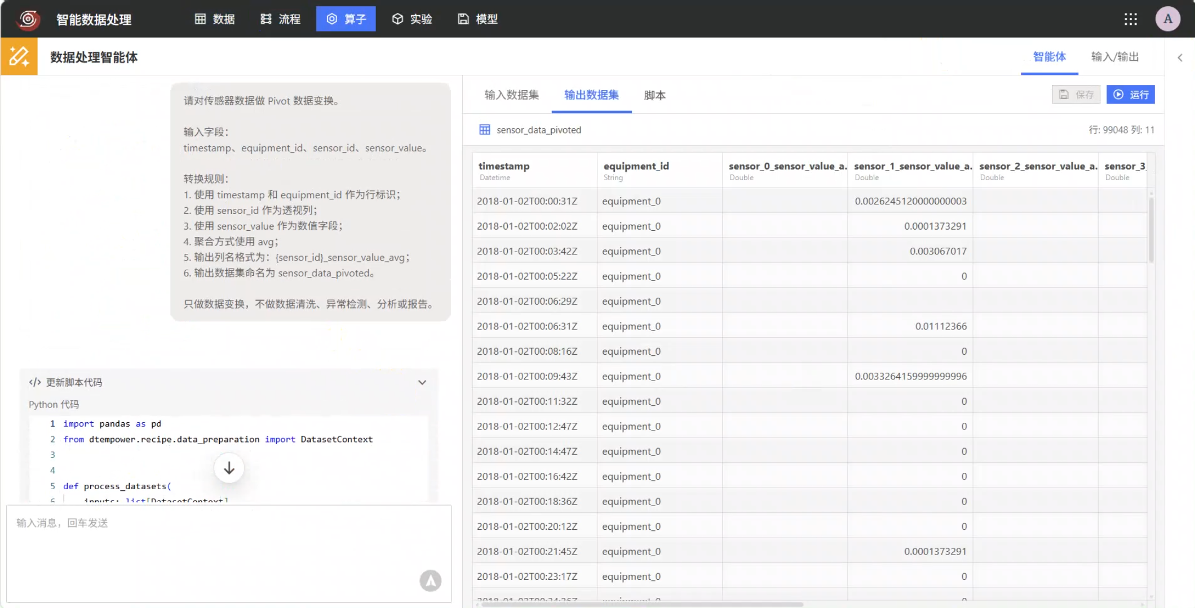Click the 保存 button
Screen dimensions: 1195x608
coord(1076,95)
